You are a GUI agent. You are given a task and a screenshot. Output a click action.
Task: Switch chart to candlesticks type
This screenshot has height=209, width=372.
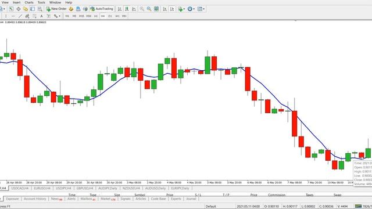(127, 9)
